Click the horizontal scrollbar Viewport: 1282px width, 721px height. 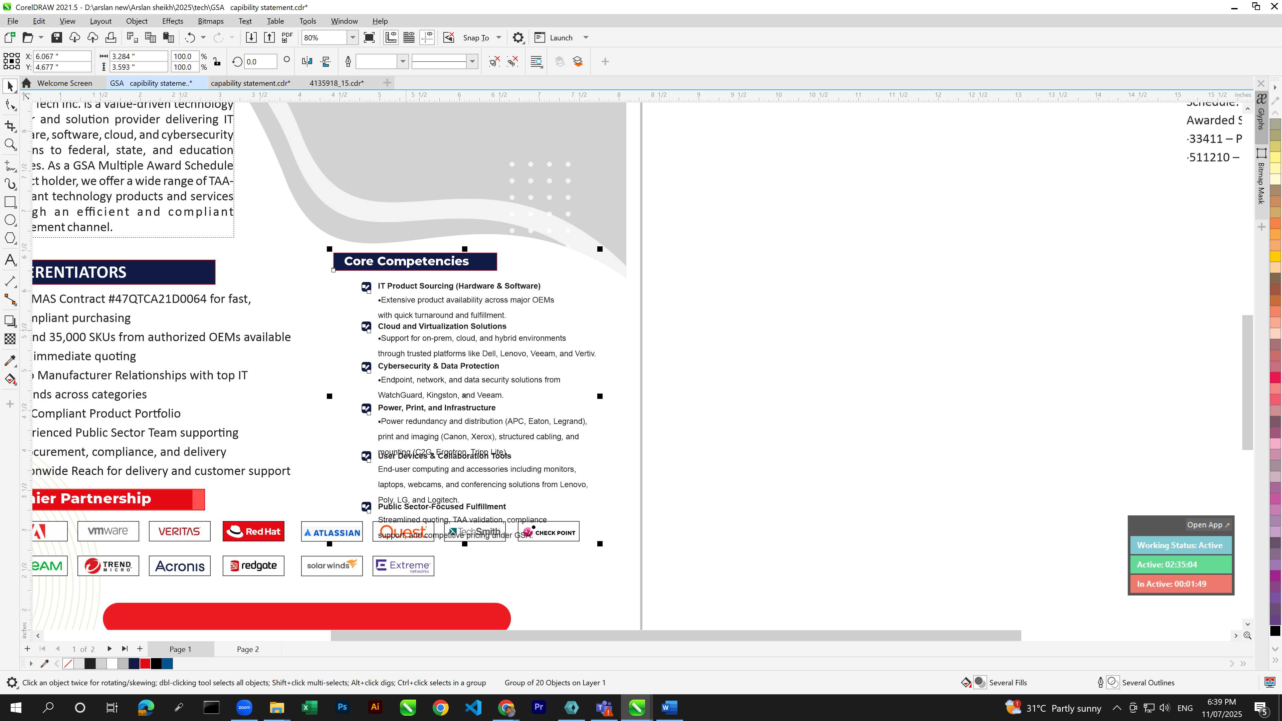(x=676, y=636)
